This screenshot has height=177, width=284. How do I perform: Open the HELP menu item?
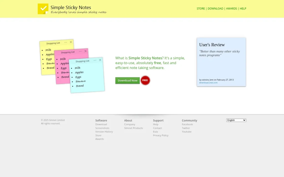click(243, 9)
